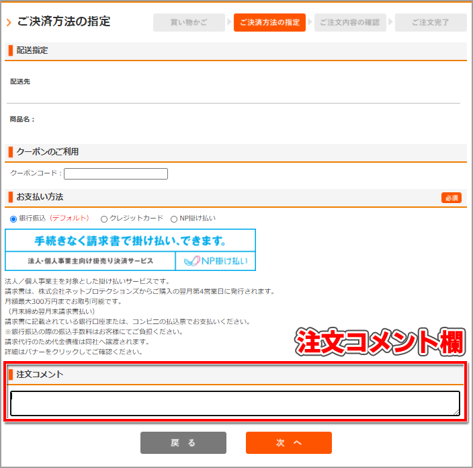Click the ご決済方法の指定 step tab
This screenshot has height=468, width=473.
click(x=269, y=23)
